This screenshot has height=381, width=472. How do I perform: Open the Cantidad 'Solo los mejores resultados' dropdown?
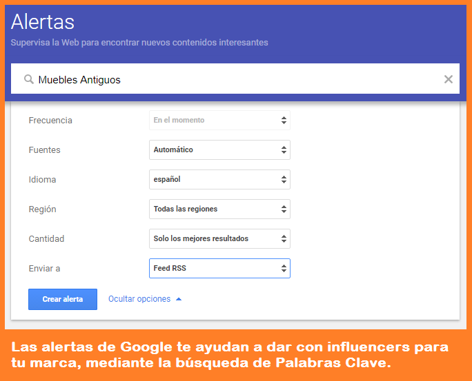coord(219,238)
